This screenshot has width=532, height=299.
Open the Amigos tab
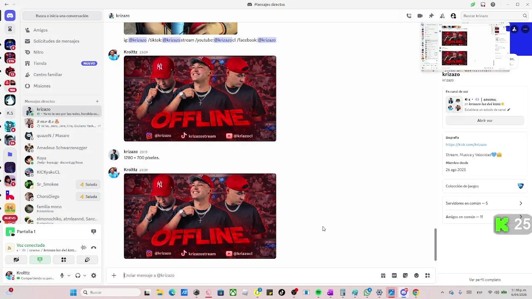62,30
